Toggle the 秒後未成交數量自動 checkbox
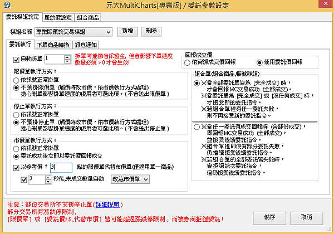 click(x=24, y=180)
